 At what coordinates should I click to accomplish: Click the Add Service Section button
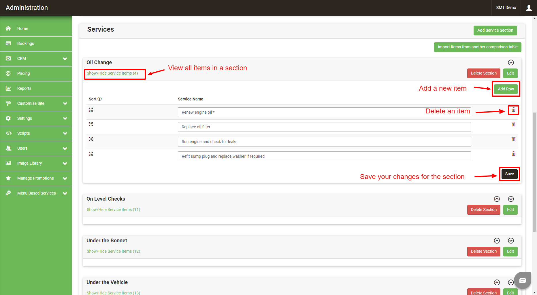495,31
